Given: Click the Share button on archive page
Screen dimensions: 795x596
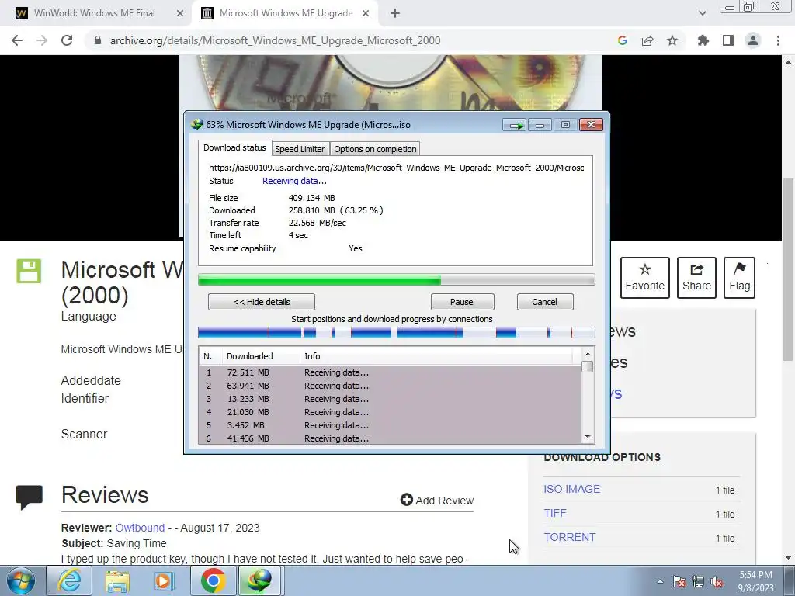Looking at the screenshot, I should (696, 278).
